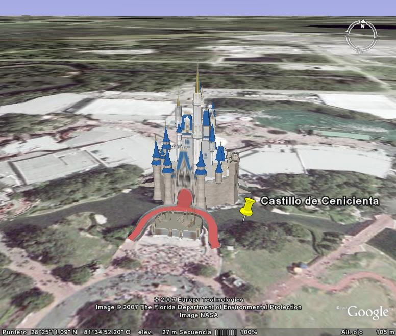Click the compass ring's south tick mark
Screen dimensions: 396x336
(x=359, y=50)
